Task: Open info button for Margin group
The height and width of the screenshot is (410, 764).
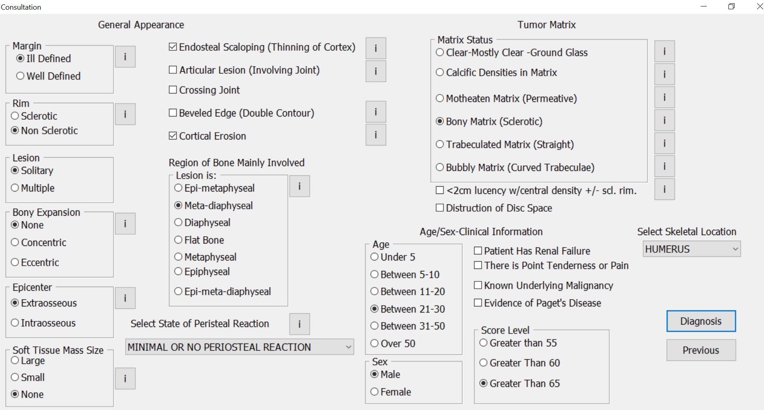Action: 125,57
